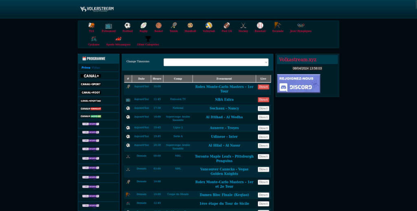Select beIN Sports 5 channel
The height and width of the screenshot is (211, 417).
point(91,159)
